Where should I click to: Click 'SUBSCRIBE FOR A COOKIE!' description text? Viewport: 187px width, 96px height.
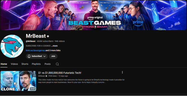pyautogui.click(x=38, y=46)
